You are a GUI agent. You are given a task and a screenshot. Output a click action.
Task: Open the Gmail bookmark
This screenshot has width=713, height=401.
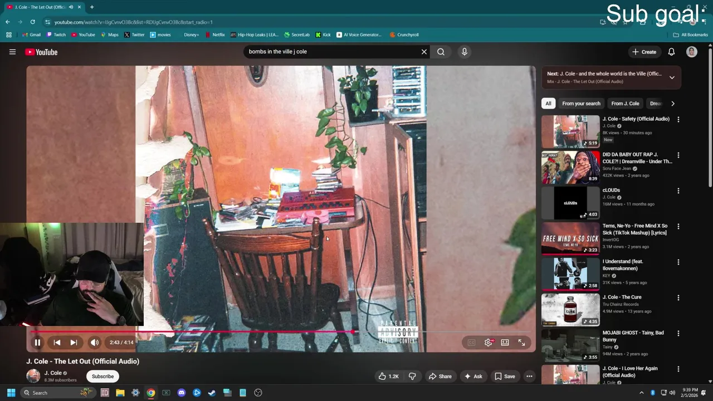(31, 35)
